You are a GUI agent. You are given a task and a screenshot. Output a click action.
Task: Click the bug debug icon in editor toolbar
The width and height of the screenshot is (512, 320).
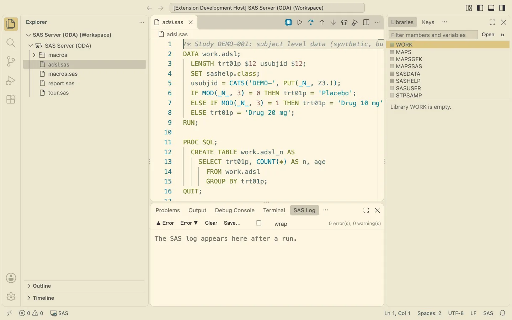[289, 22]
